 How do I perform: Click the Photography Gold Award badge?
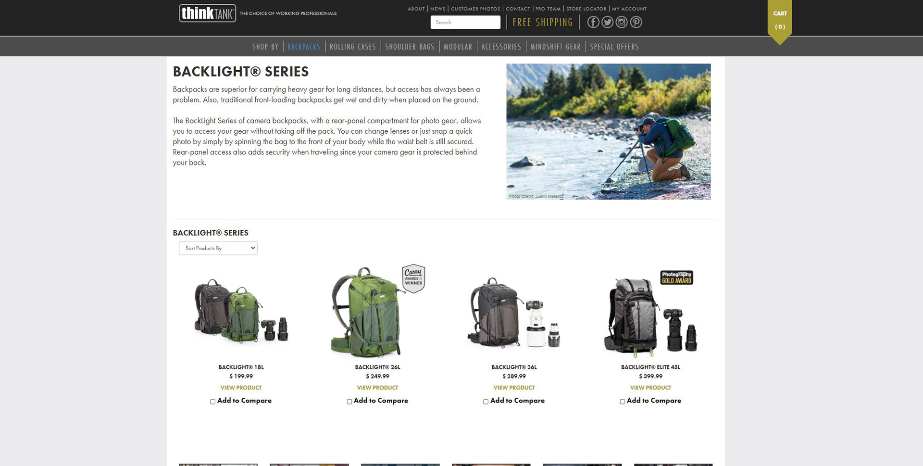coord(676,277)
